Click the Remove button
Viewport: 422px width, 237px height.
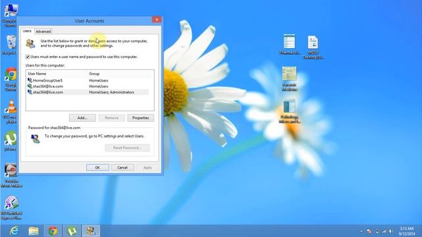[x=111, y=118]
